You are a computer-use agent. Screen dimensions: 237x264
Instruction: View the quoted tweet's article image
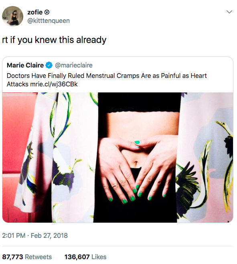(x=117, y=158)
